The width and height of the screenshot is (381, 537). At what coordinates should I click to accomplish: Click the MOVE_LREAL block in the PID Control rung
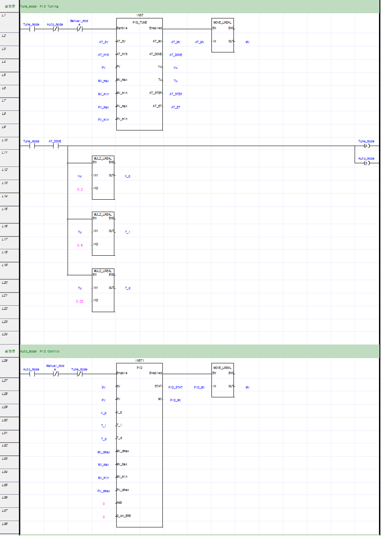point(223,380)
